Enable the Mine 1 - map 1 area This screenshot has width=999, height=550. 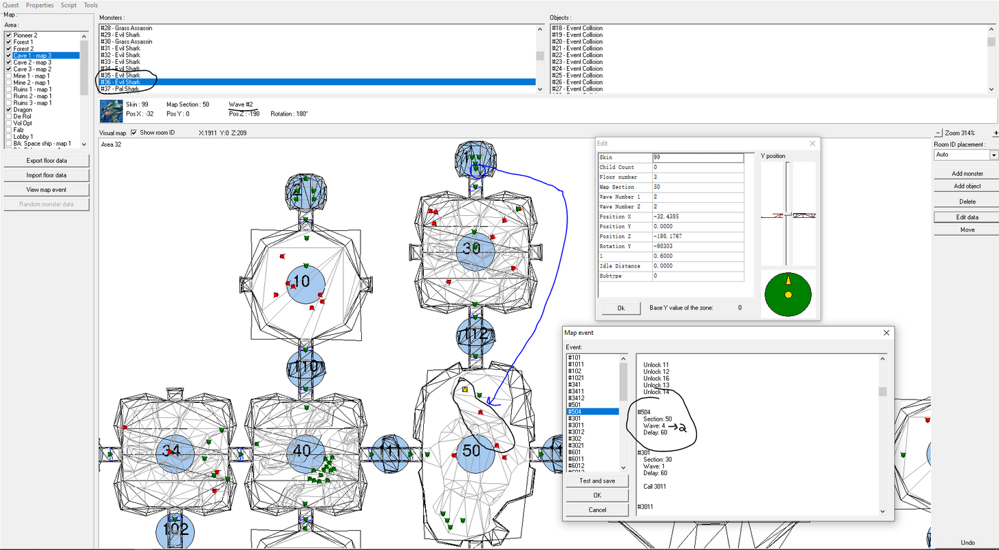[9, 76]
